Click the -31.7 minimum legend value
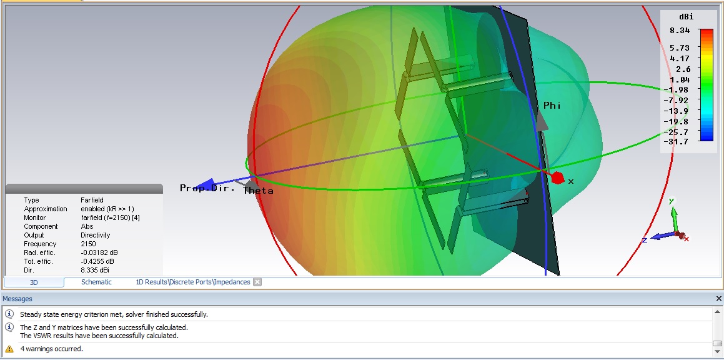The image size is (724, 360). [677, 142]
